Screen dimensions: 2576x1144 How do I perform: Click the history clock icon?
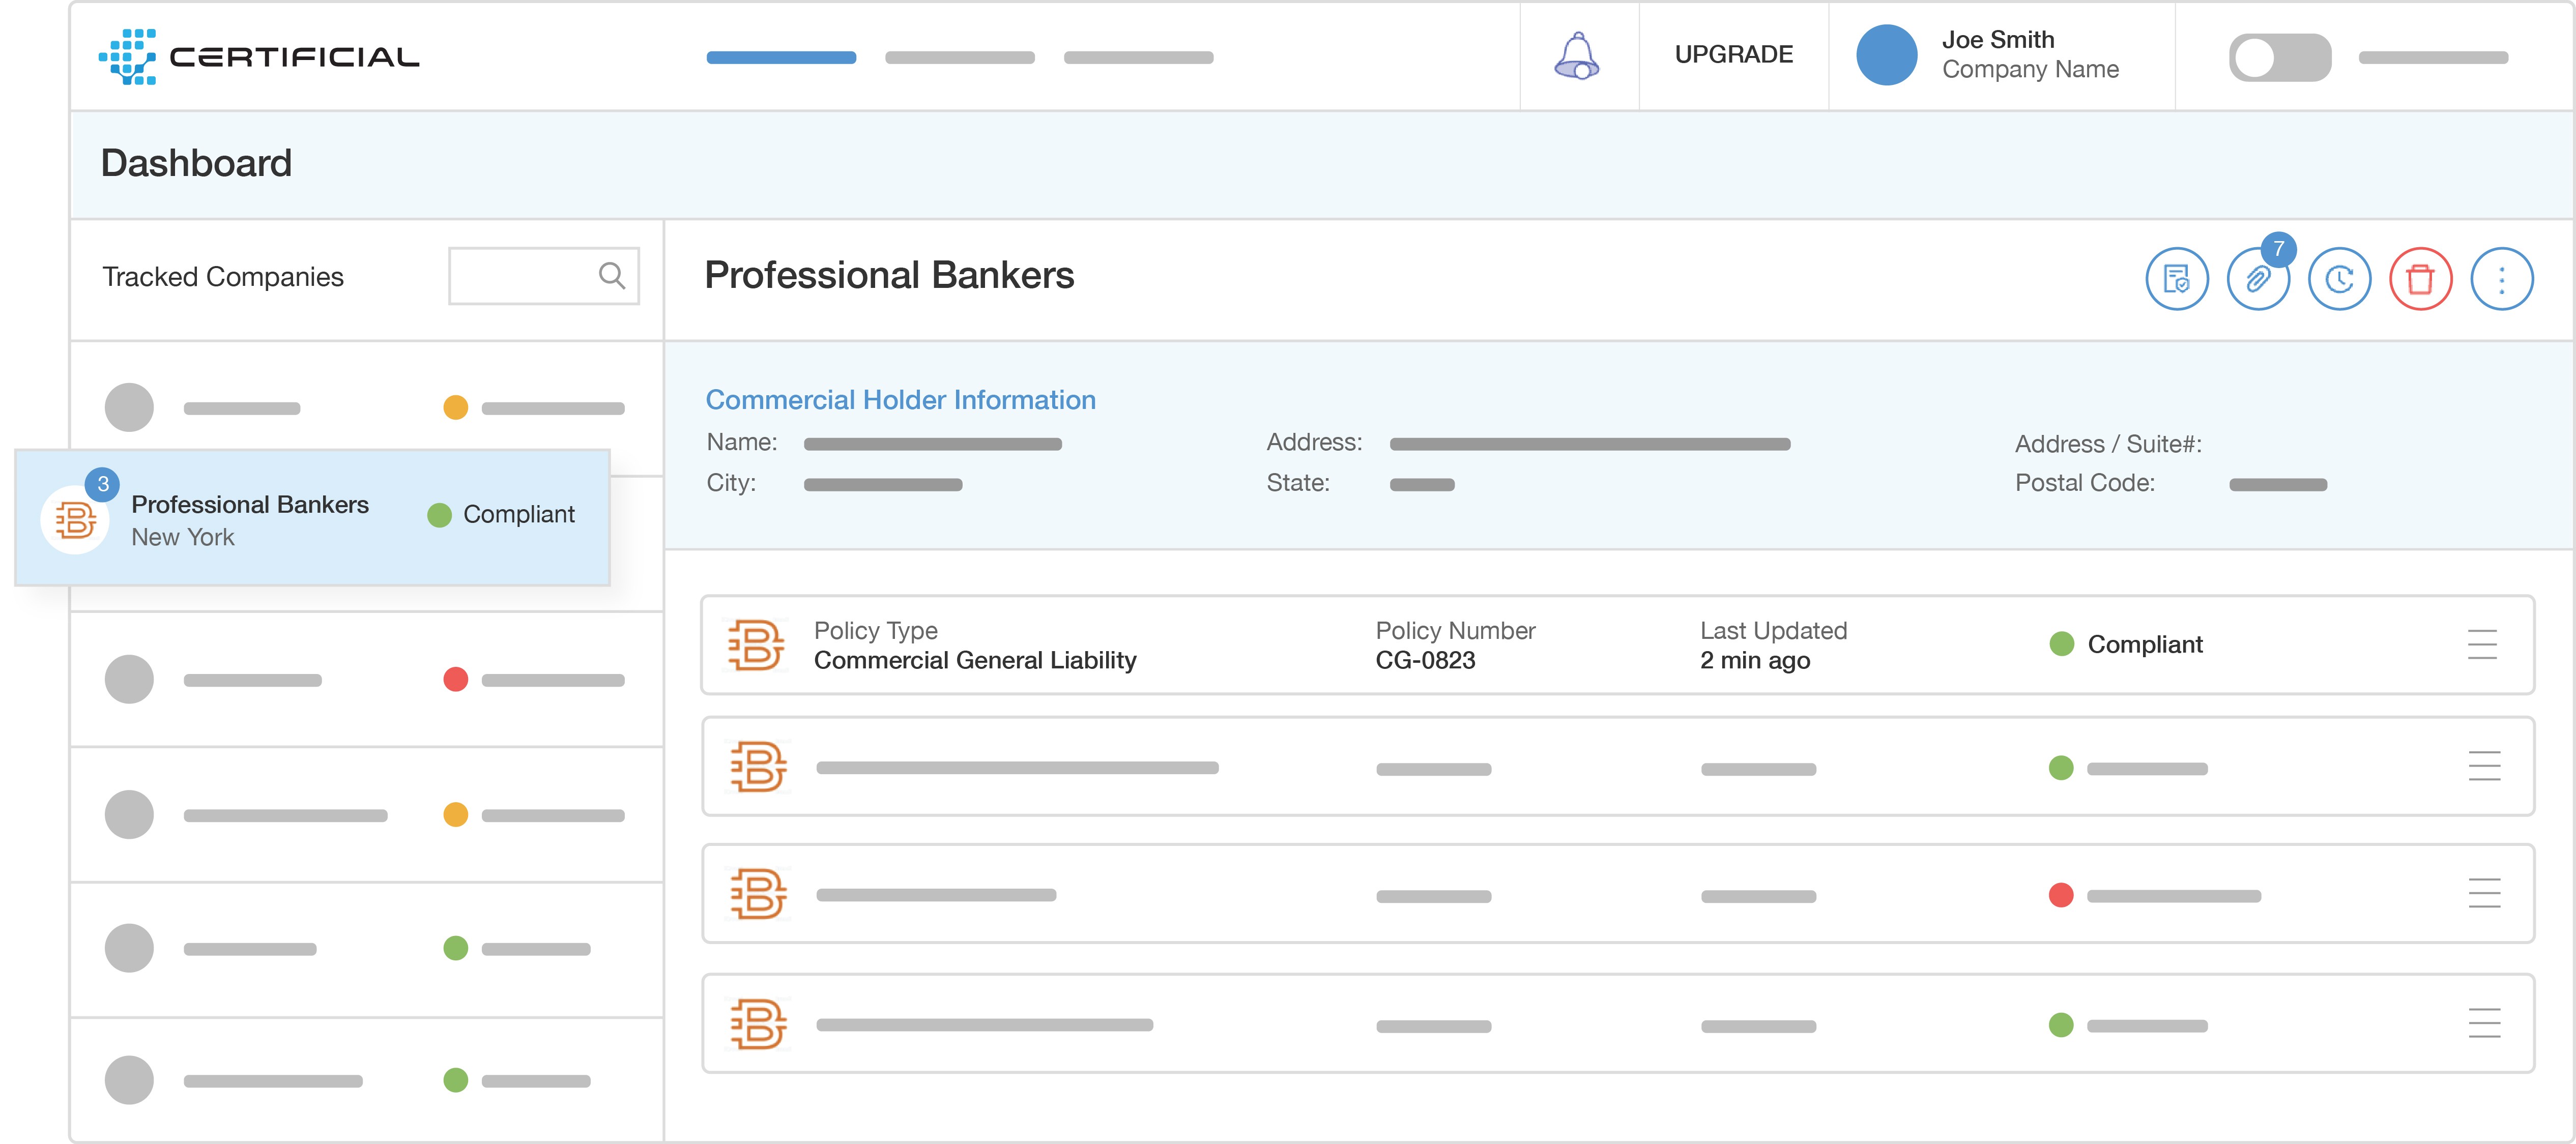click(2338, 279)
